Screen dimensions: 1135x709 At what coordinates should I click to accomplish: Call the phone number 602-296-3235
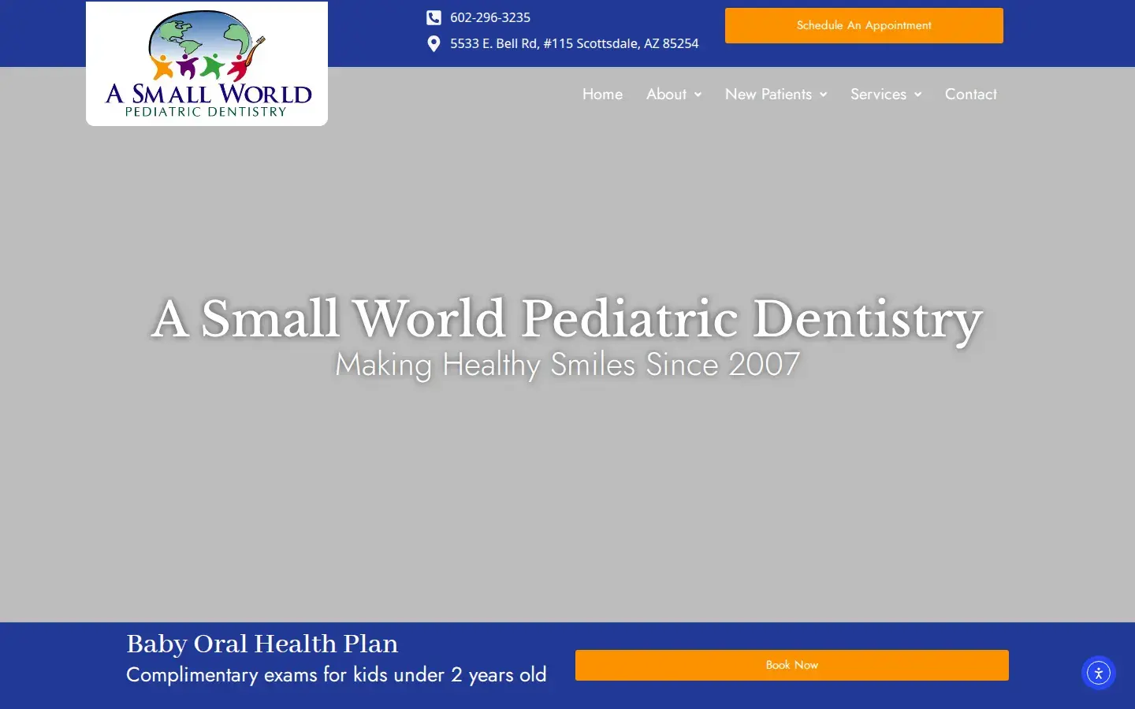point(490,17)
